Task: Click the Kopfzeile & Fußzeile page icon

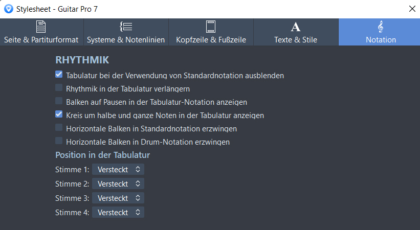Action: tap(211, 27)
